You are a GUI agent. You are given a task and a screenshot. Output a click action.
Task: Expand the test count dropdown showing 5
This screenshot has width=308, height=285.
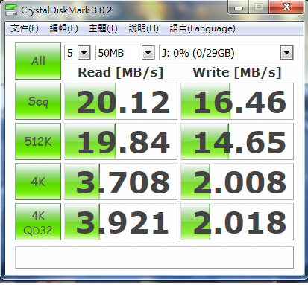click(84, 53)
